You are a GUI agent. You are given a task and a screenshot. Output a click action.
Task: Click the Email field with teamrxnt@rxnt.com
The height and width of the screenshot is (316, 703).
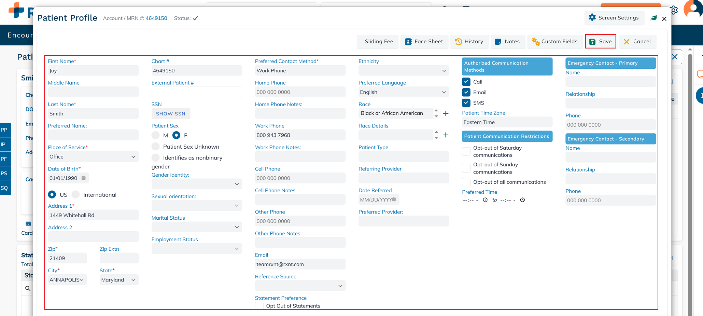click(300, 264)
